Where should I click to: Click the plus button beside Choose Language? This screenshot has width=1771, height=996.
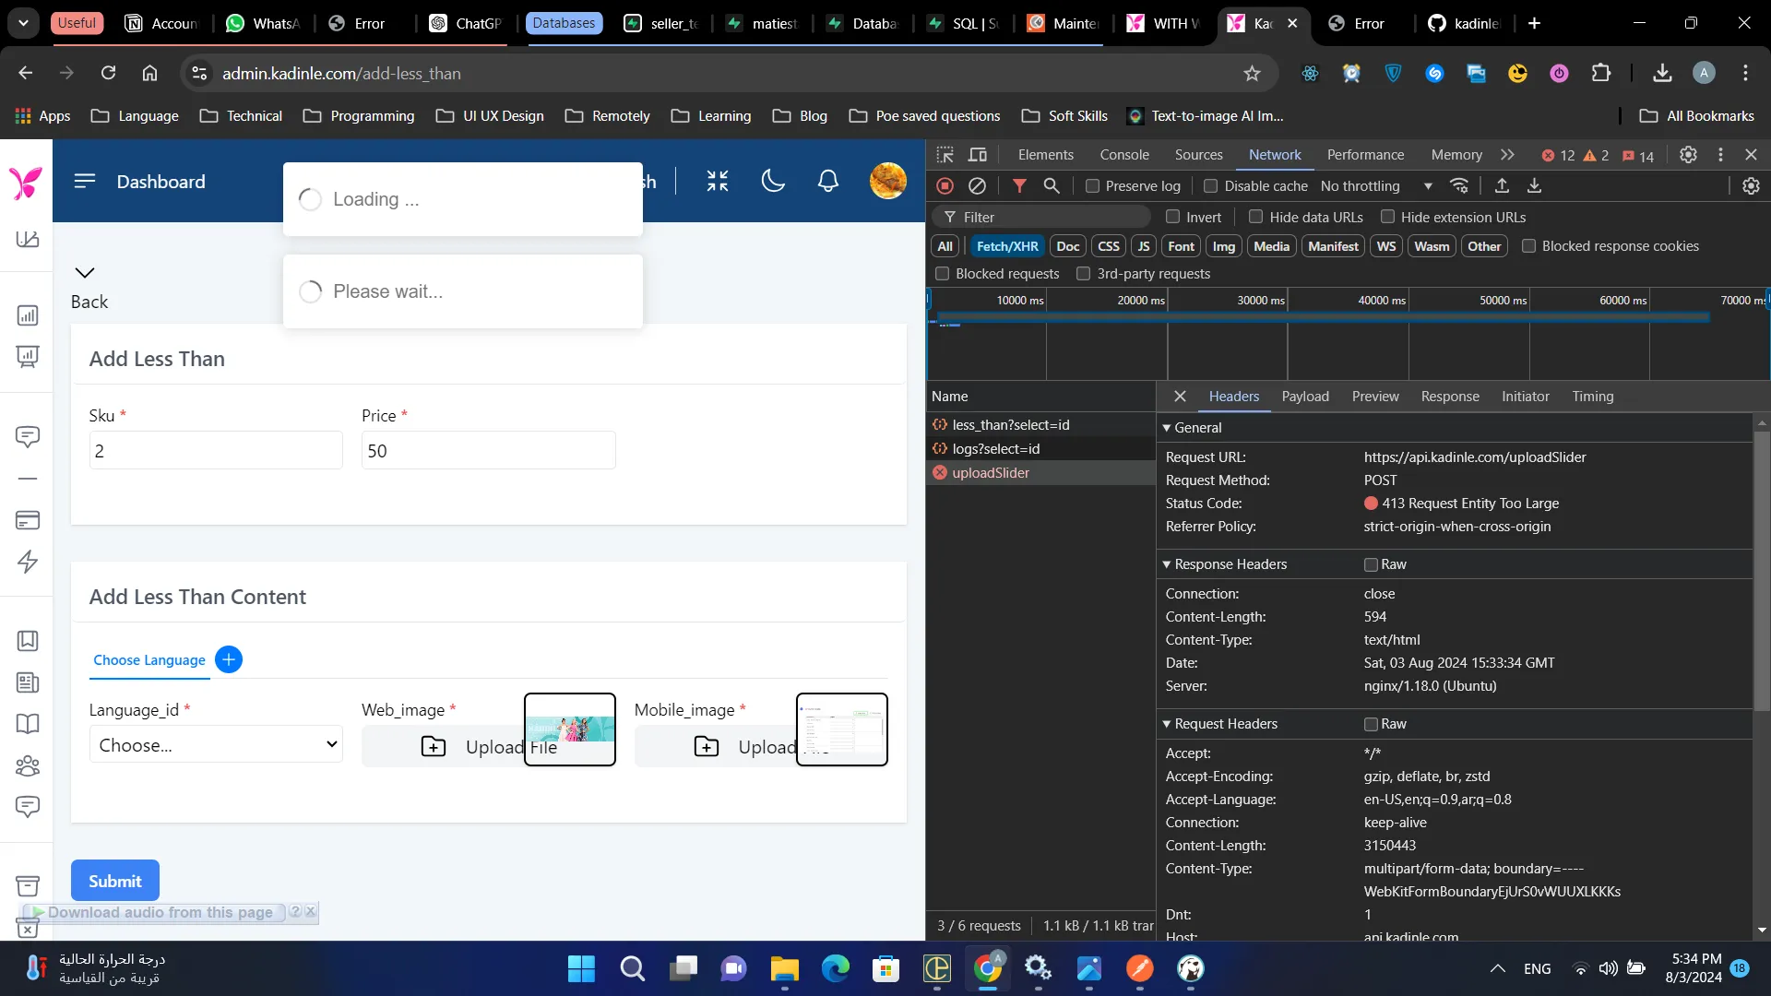click(228, 659)
